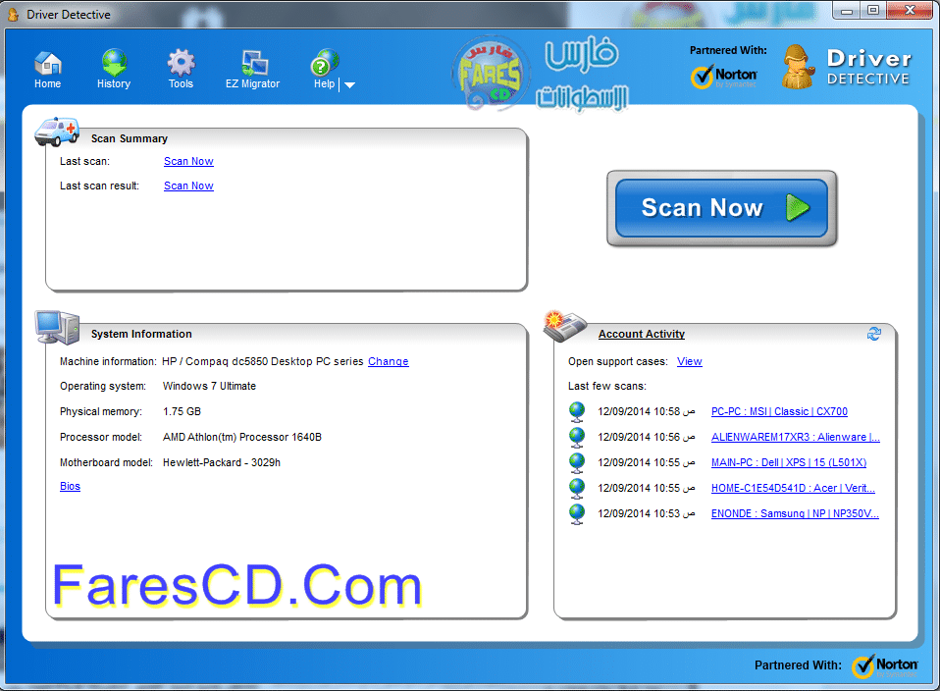940x691 pixels.
Task: Open the ENONDE Samsung NP scan link
Action: 795,514
